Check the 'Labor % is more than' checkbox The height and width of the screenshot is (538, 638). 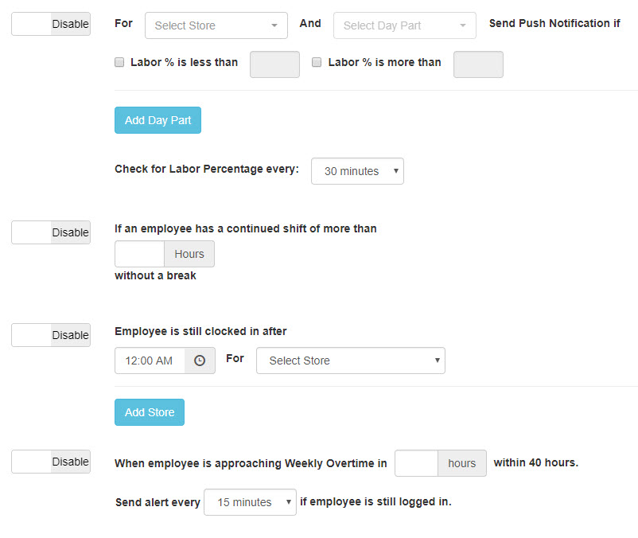click(317, 62)
